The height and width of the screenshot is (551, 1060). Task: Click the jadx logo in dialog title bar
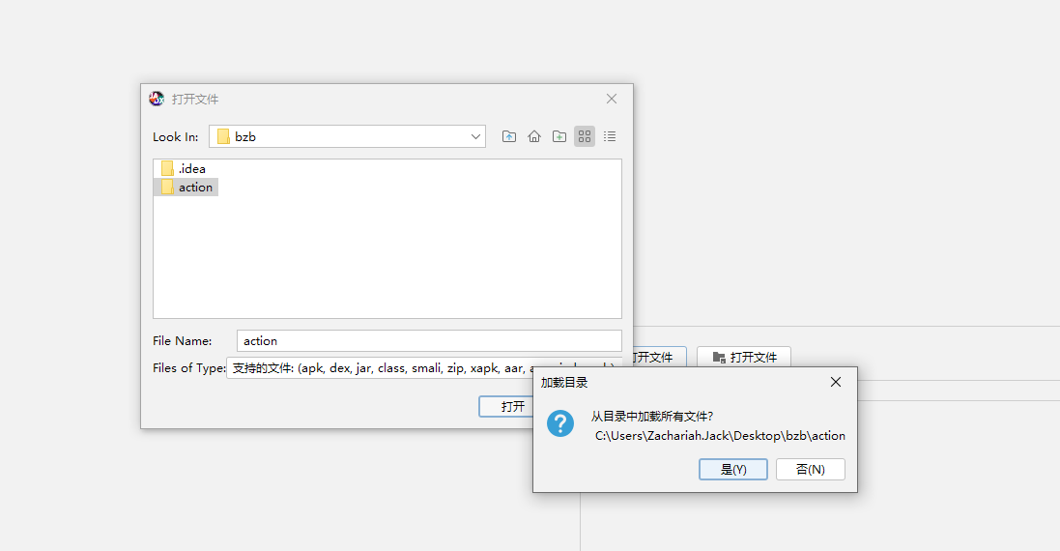tap(157, 99)
